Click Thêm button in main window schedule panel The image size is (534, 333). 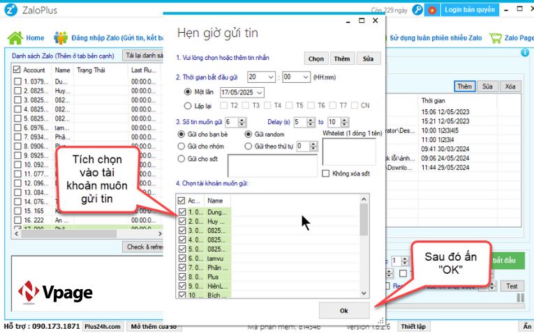click(464, 86)
